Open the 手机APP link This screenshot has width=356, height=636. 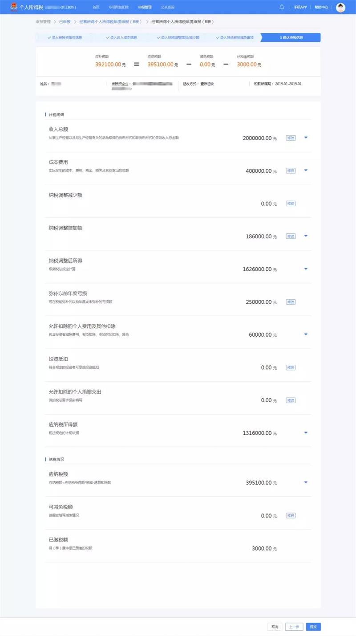pos(300,7)
